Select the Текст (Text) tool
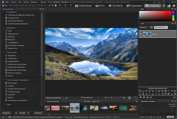Screen dimensions: 177x119 pyautogui.click(x=10, y=31)
